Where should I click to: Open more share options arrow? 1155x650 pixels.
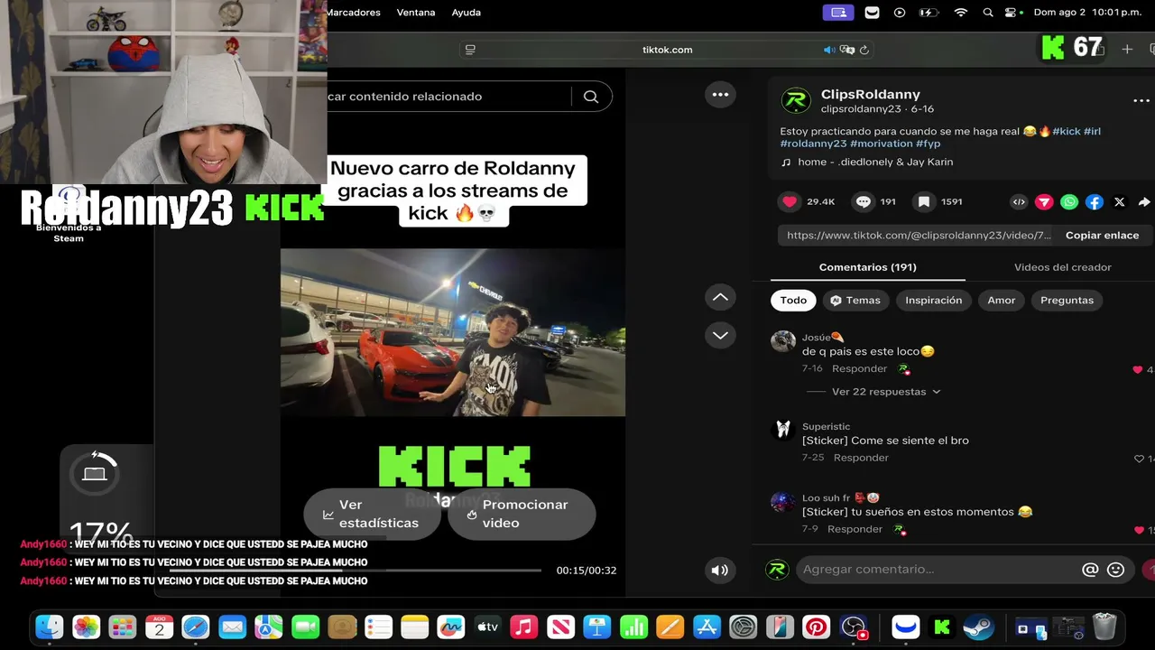1144,202
